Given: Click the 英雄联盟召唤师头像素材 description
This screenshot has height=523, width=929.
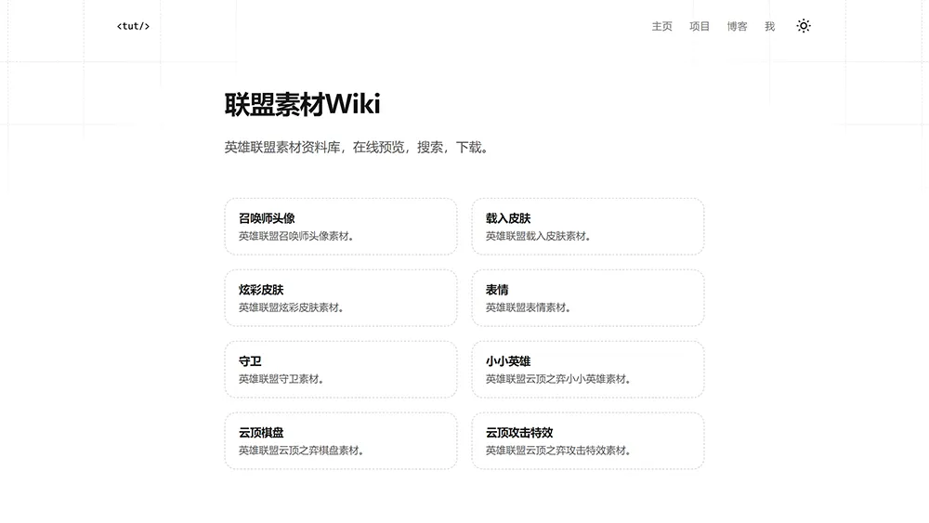Looking at the screenshot, I should (x=295, y=236).
